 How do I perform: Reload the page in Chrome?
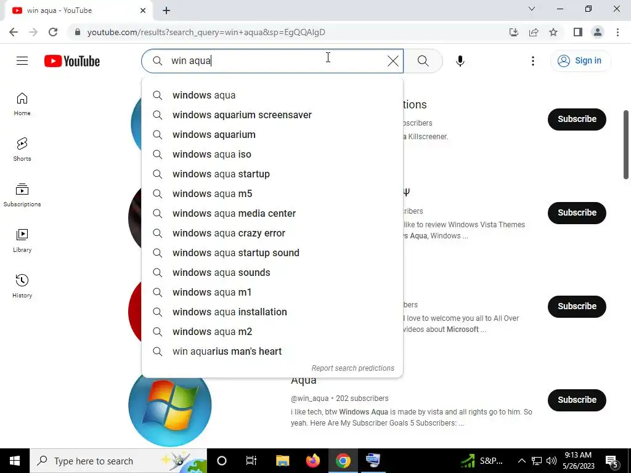click(x=53, y=32)
